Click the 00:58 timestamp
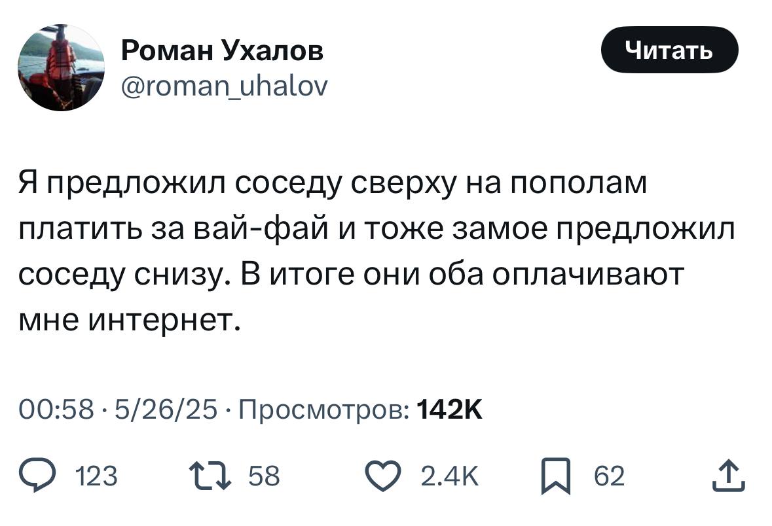 click(x=56, y=410)
